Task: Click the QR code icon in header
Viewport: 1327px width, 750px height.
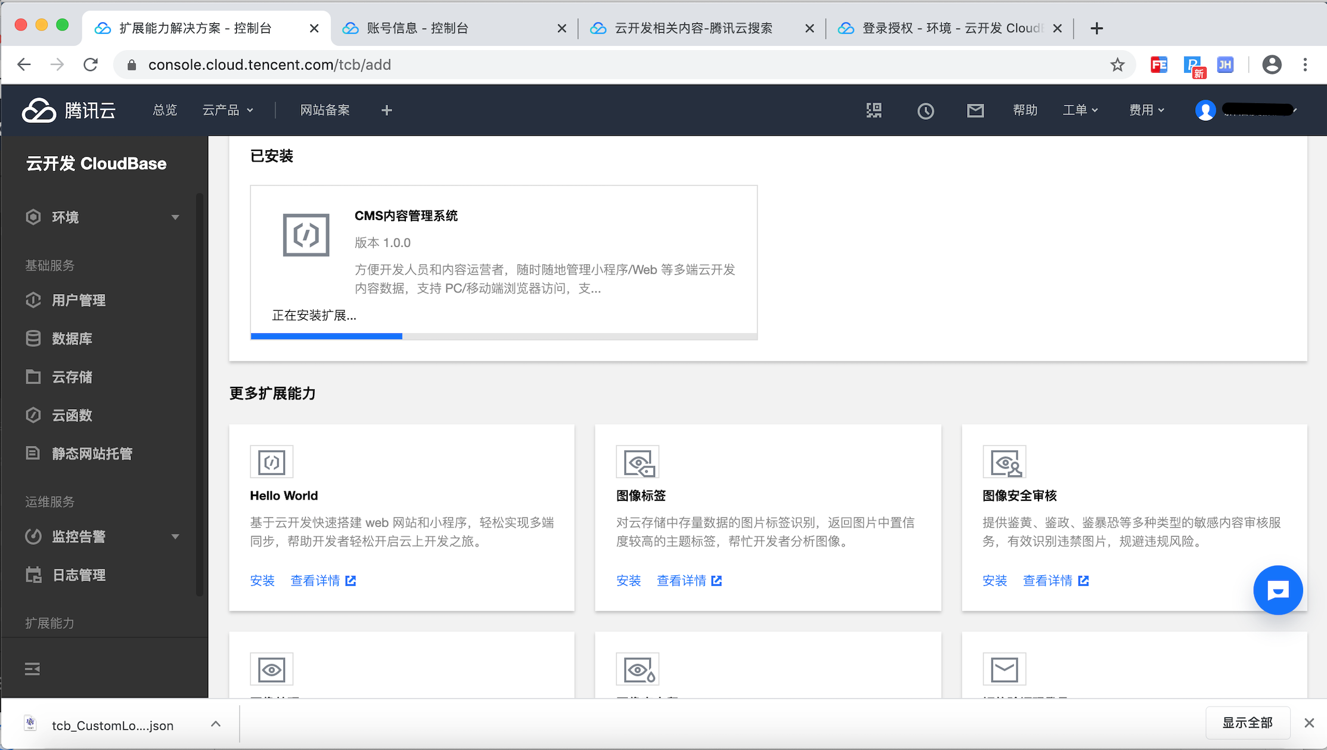Action: (x=873, y=110)
